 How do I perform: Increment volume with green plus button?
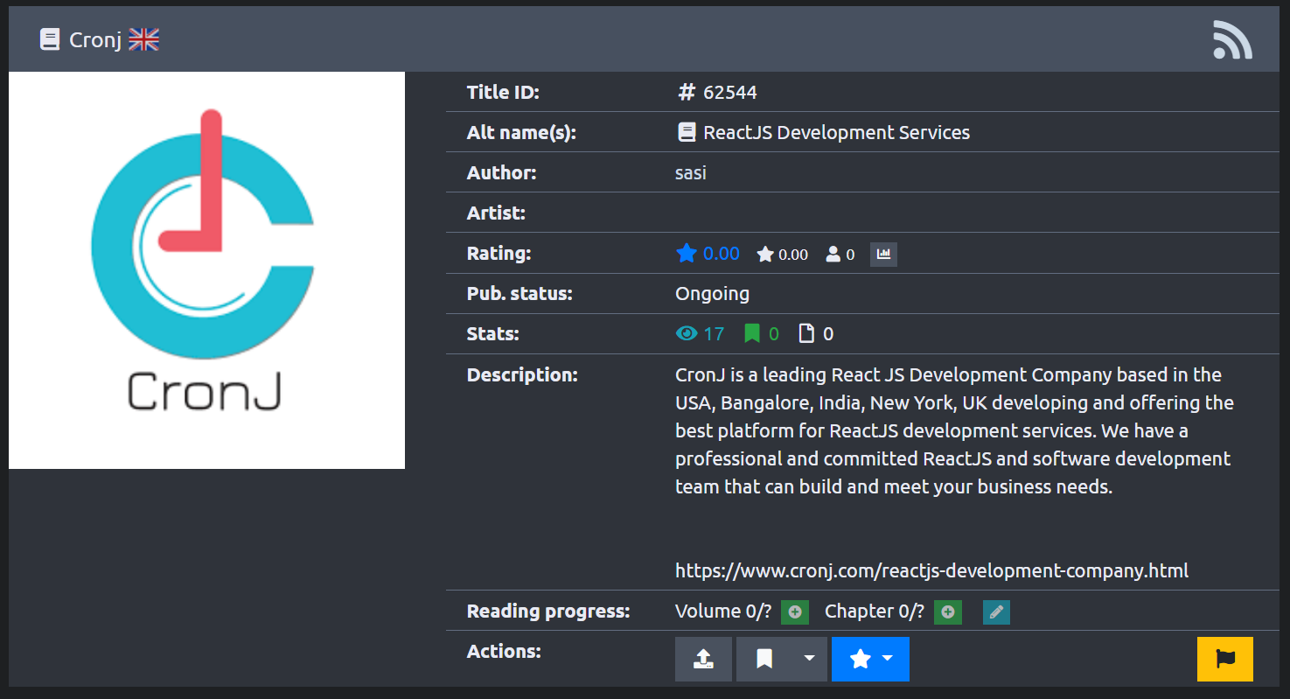point(794,612)
